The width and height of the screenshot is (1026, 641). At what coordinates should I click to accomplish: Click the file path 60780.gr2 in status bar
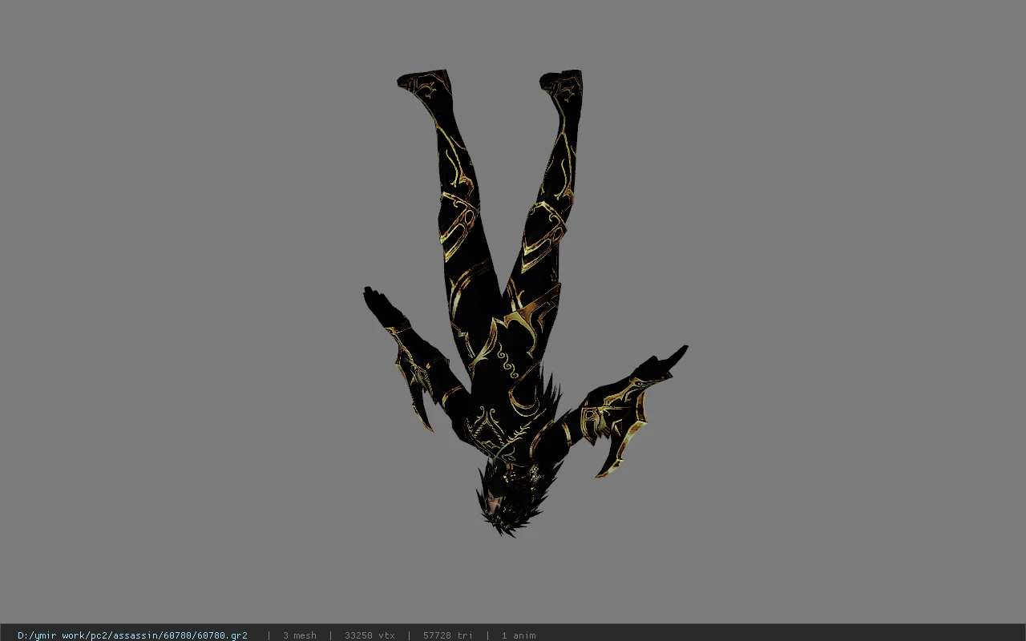[132, 635]
